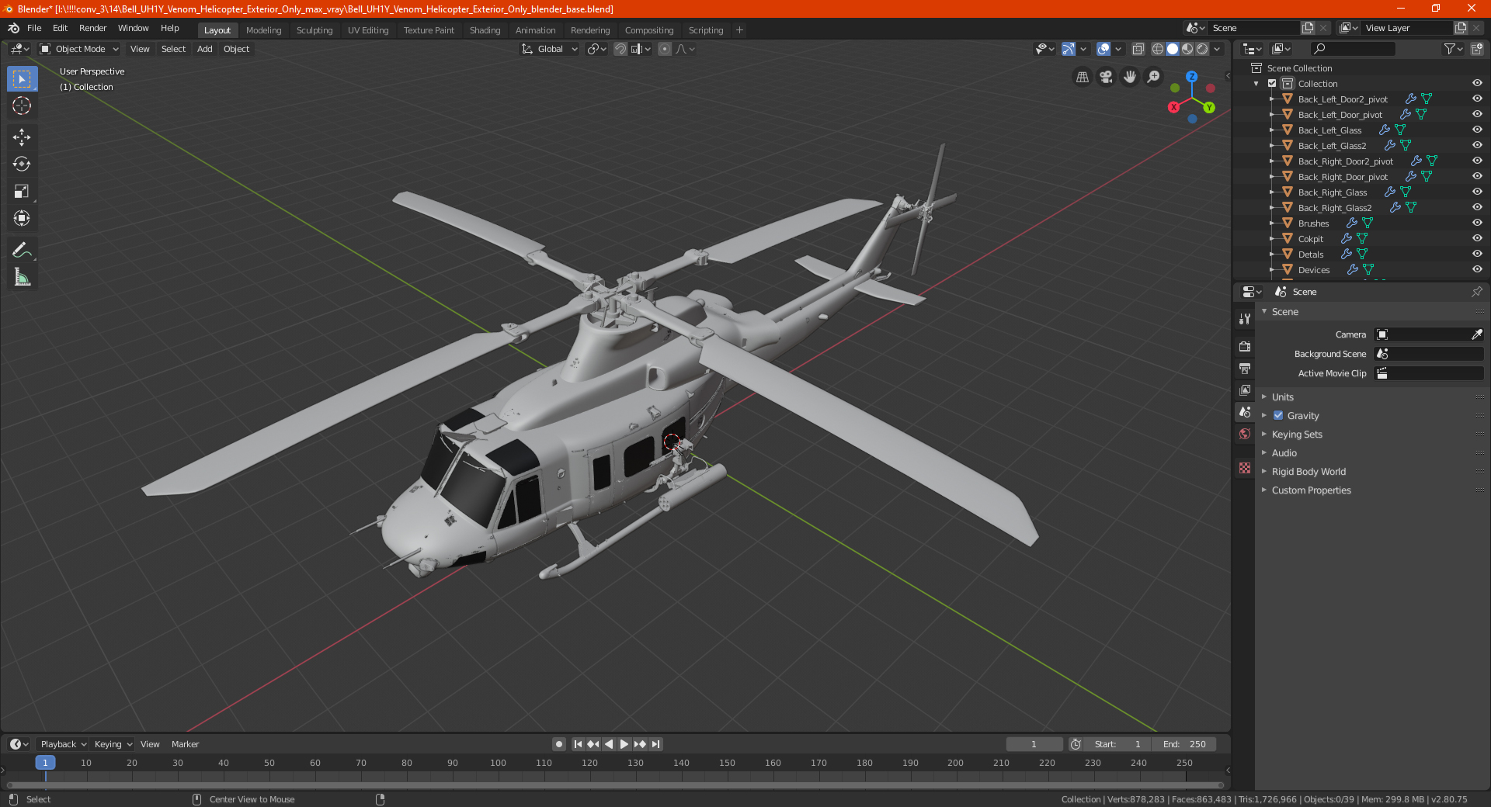Select the Select Box tool
The width and height of the screenshot is (1491, 807).
22,79
